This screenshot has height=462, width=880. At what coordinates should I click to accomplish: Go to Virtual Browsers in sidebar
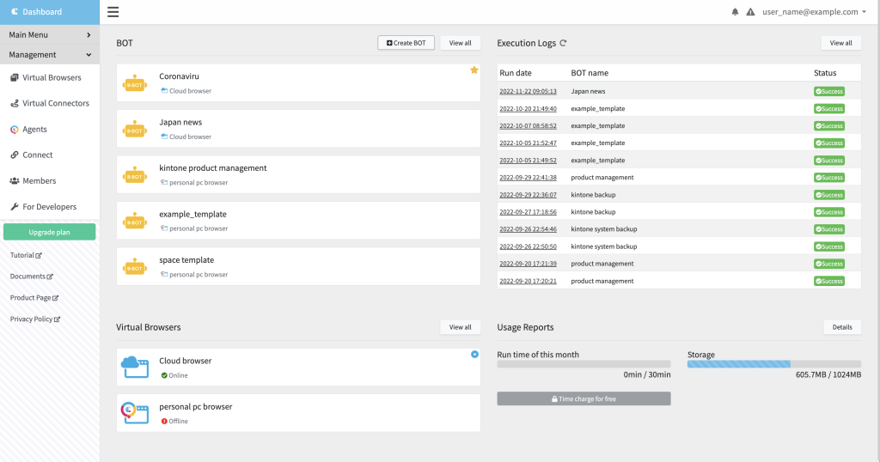(x=50, y=77)
